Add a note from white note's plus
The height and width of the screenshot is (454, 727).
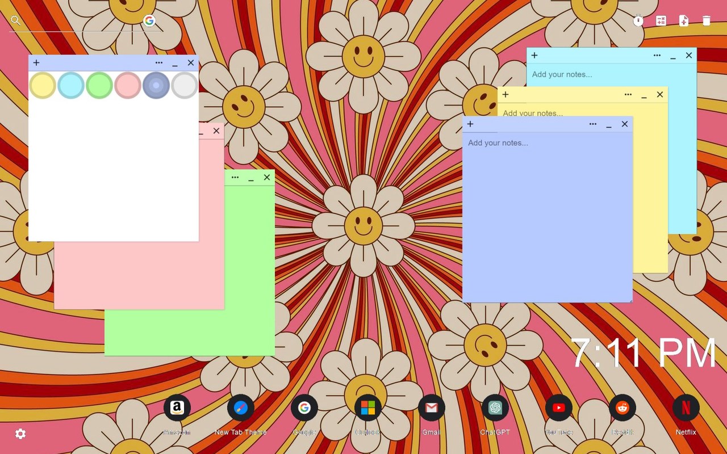tap(36, 63)
